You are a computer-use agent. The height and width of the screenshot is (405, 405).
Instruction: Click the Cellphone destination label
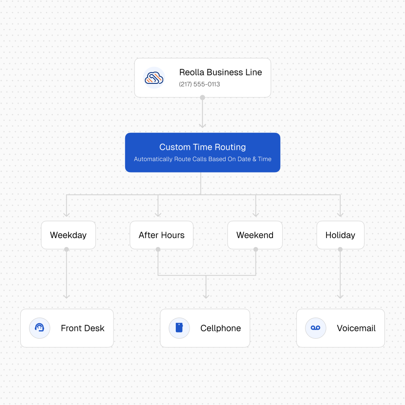point(220,328)
